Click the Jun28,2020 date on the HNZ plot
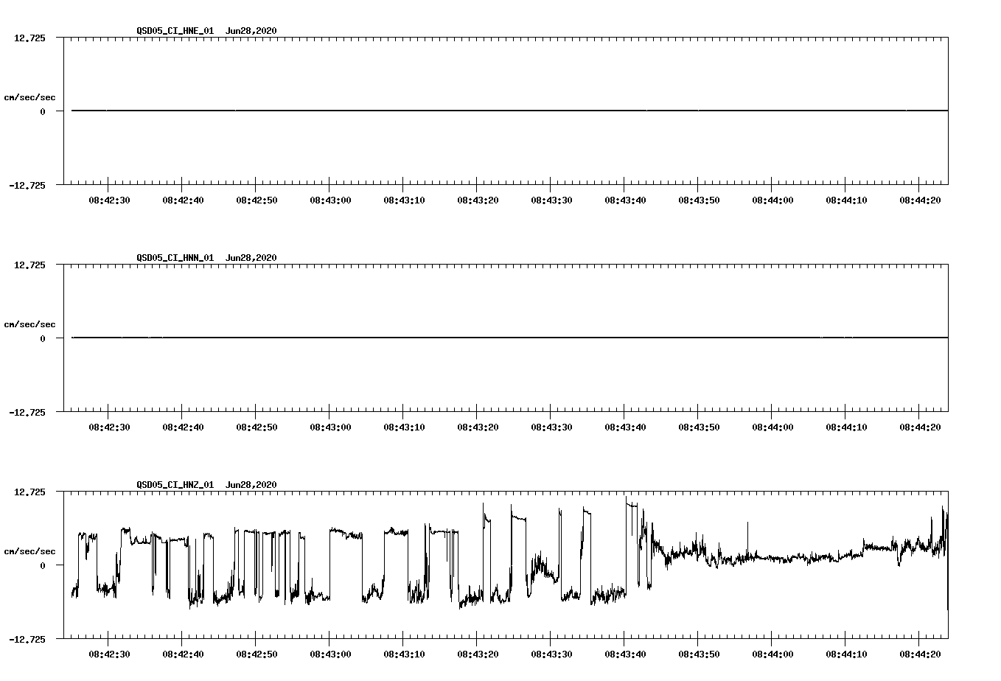The image size is (1001, 681). [251, 485]
